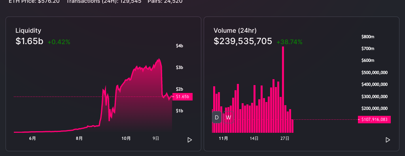Click the $500,000,000 axis label

(375, 72)
